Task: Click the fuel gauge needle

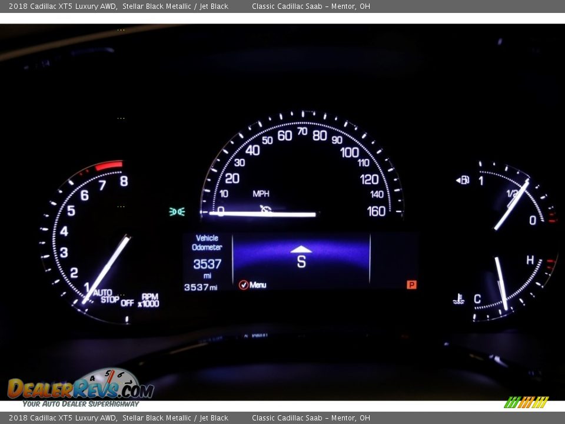Action: point(511,205)
